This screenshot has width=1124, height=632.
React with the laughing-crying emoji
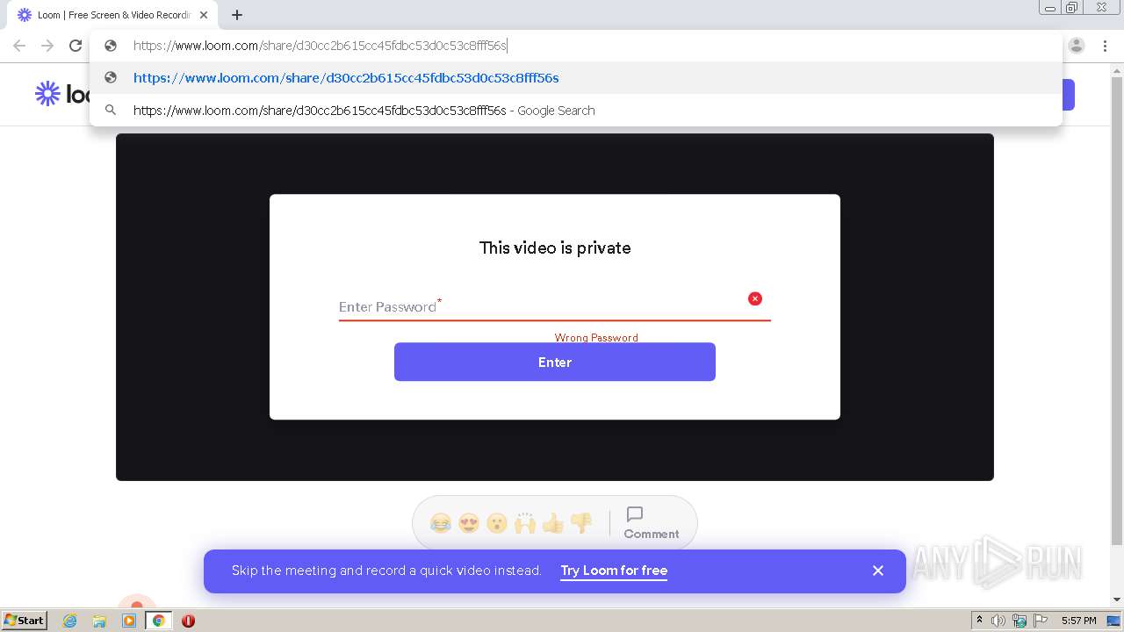coord(441,524)
